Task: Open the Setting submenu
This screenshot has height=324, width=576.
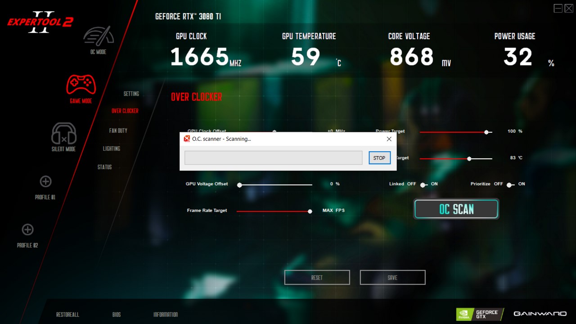Action: pos(131,94)
